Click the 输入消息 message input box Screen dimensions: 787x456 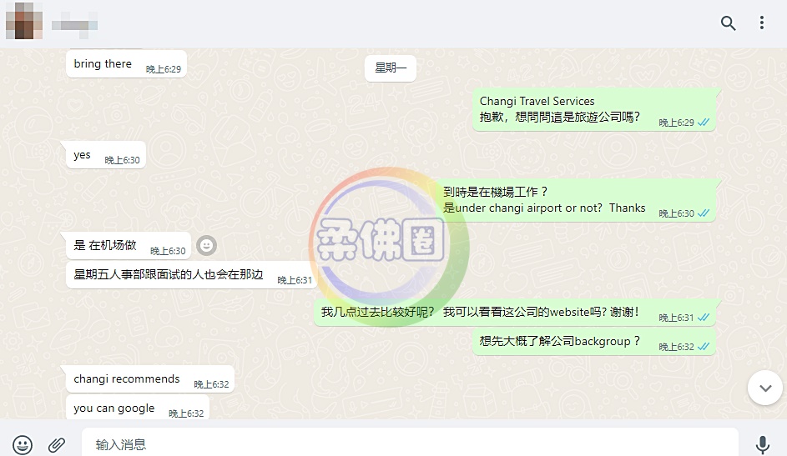tap(410, 444)
